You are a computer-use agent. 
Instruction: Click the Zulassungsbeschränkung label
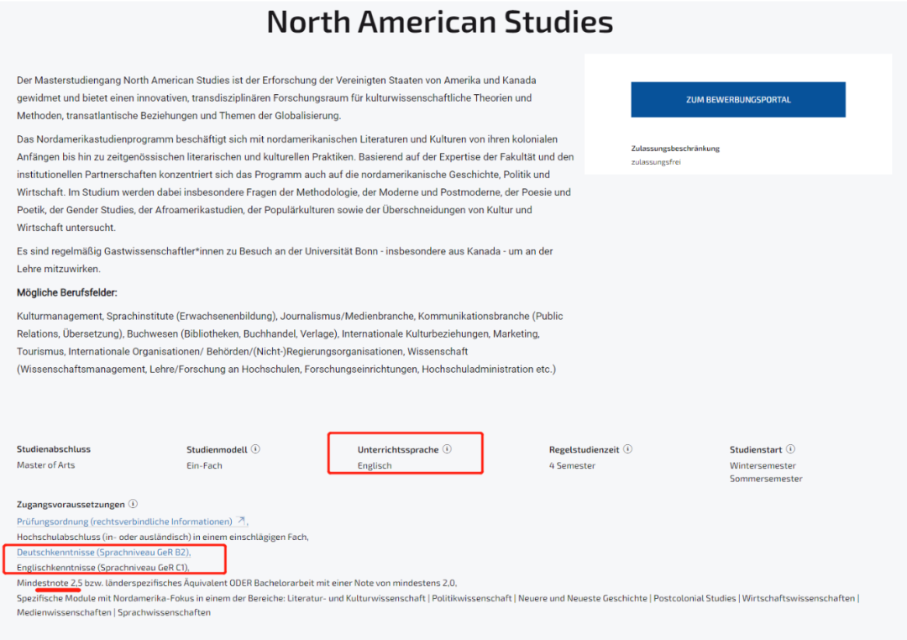(675, 149)
